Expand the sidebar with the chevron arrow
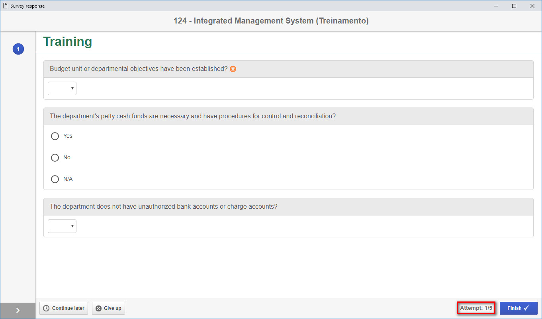Screen dimensions: 542x319 point(18,311)
